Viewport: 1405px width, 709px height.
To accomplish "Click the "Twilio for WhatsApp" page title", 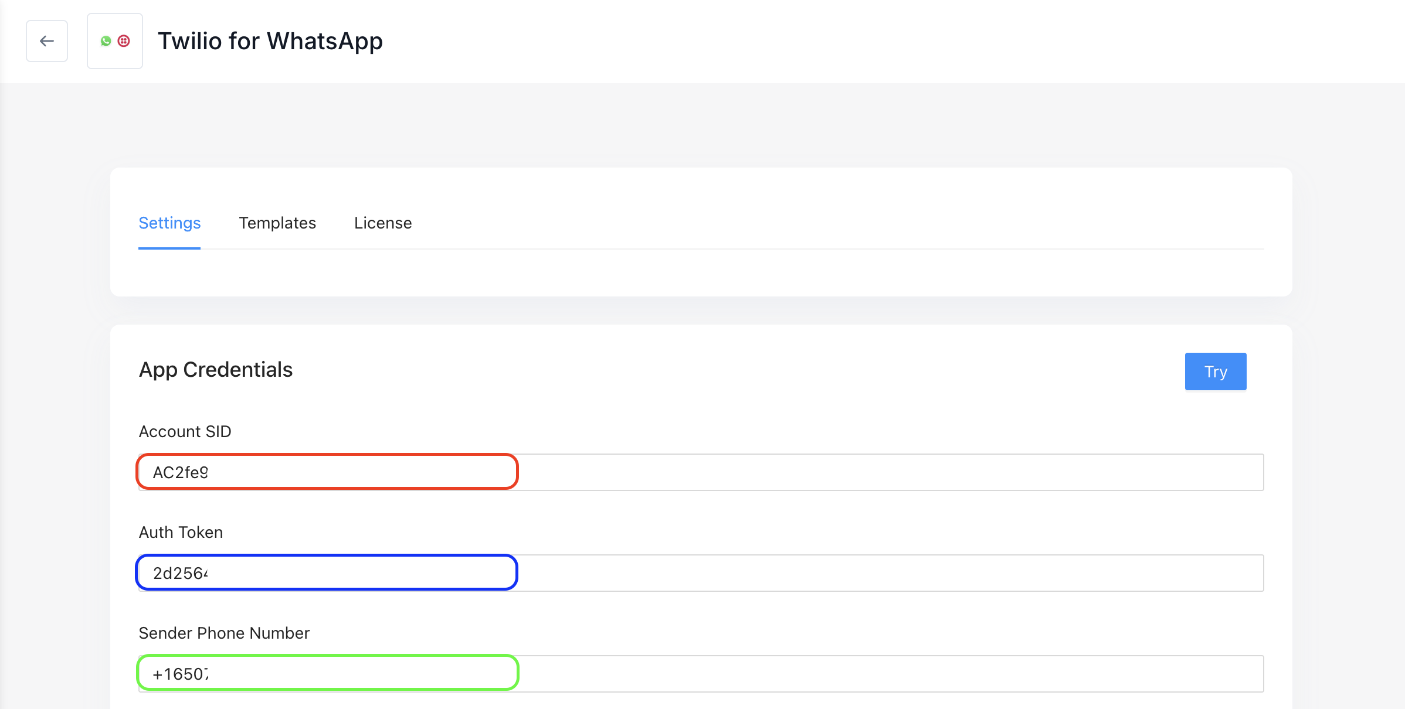I will (270, 41).
